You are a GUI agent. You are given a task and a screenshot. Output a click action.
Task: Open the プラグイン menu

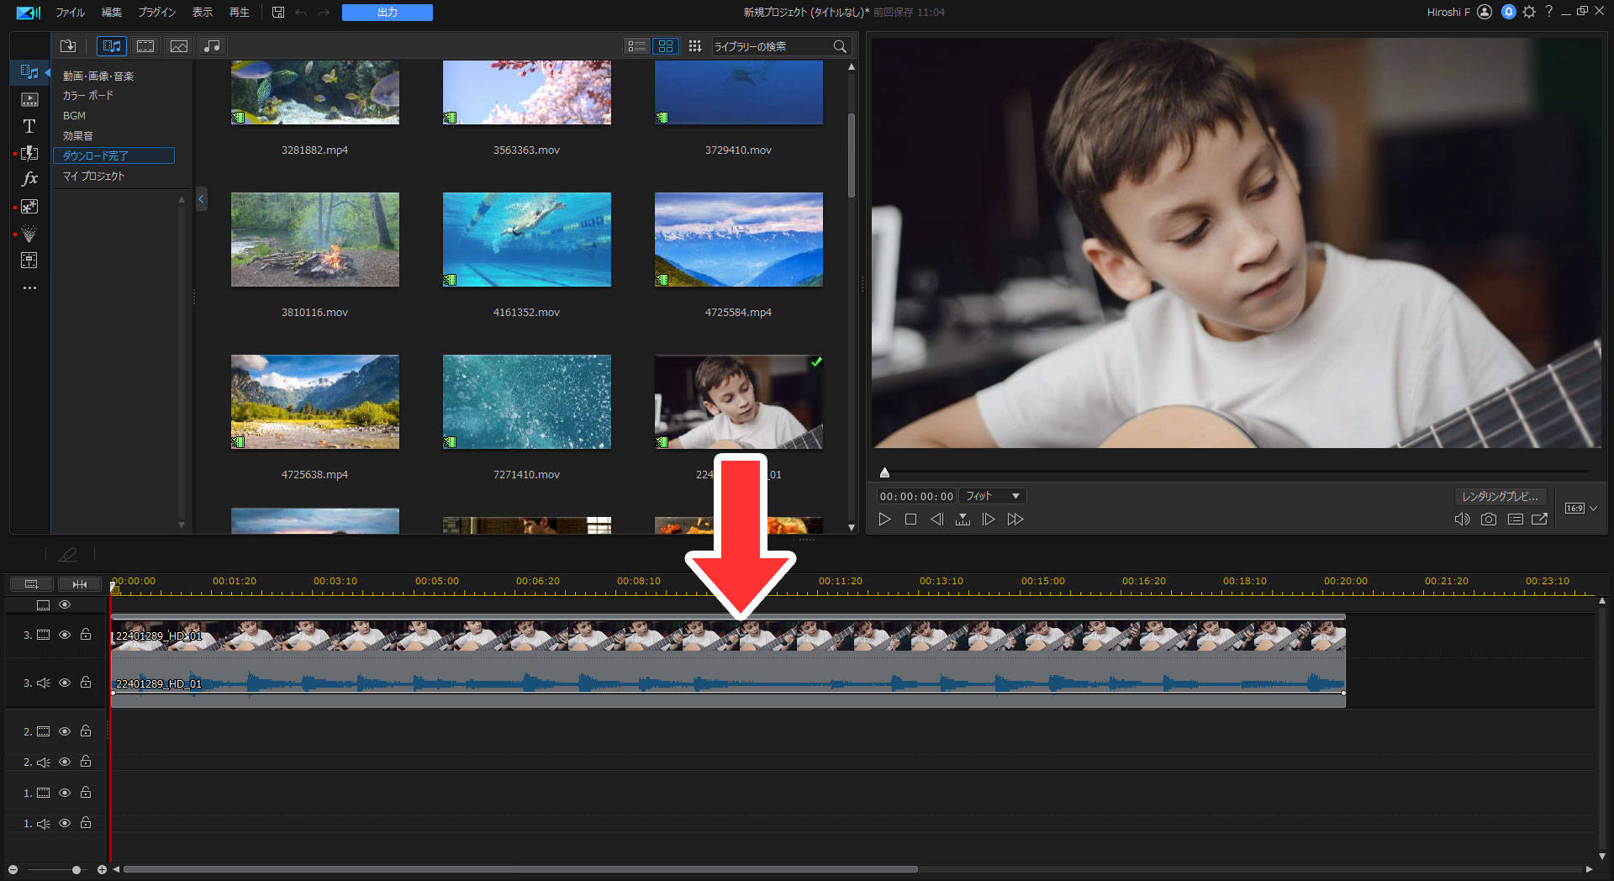pos(157,13)
